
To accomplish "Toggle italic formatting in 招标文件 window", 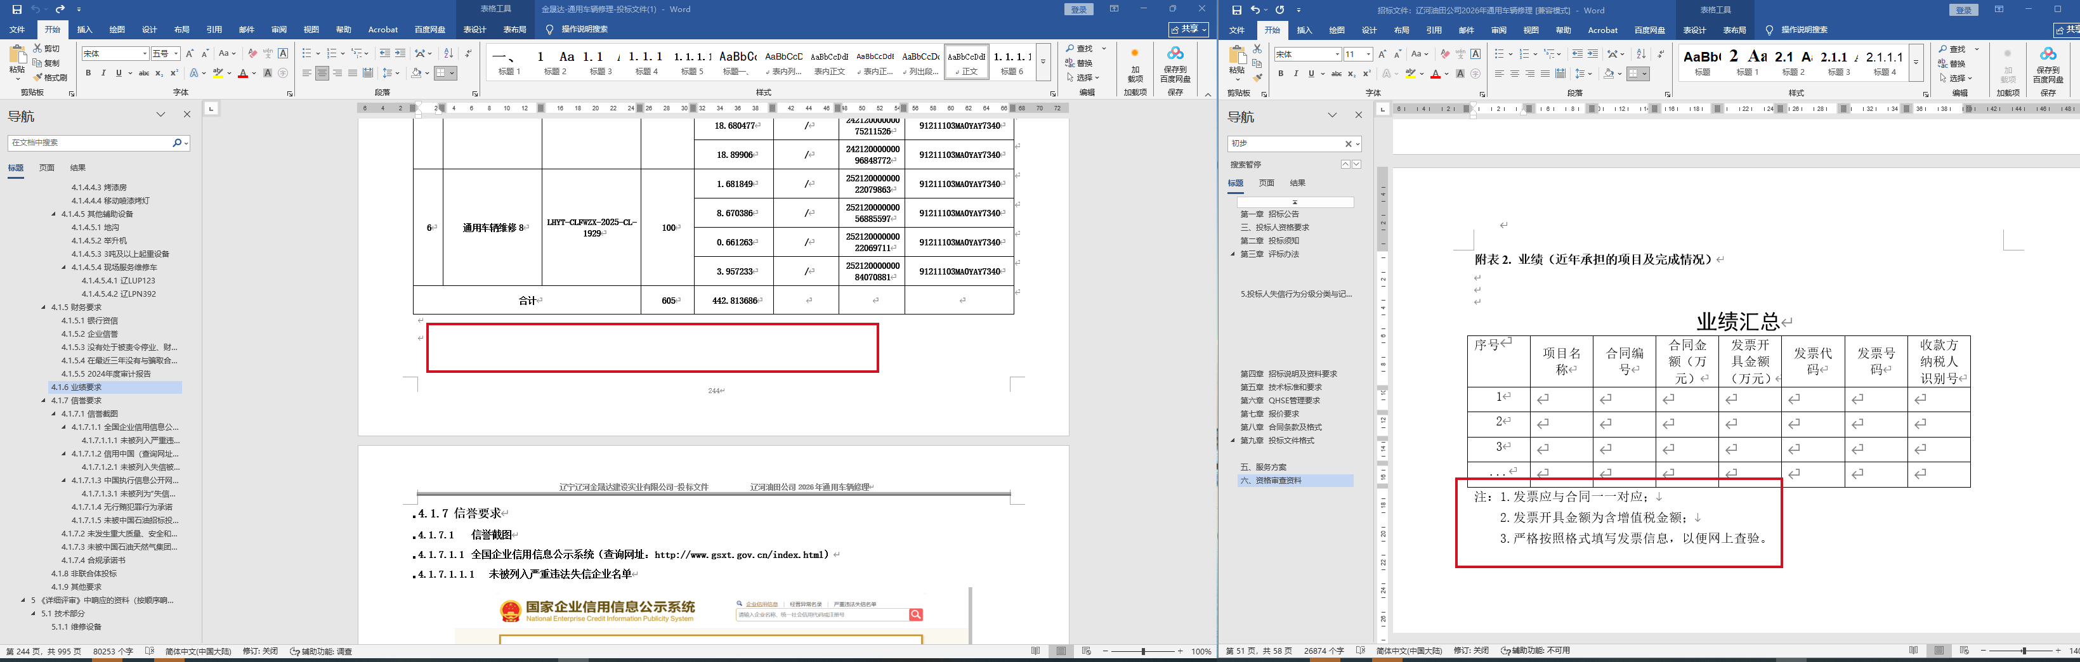I will pos(1296,74).
